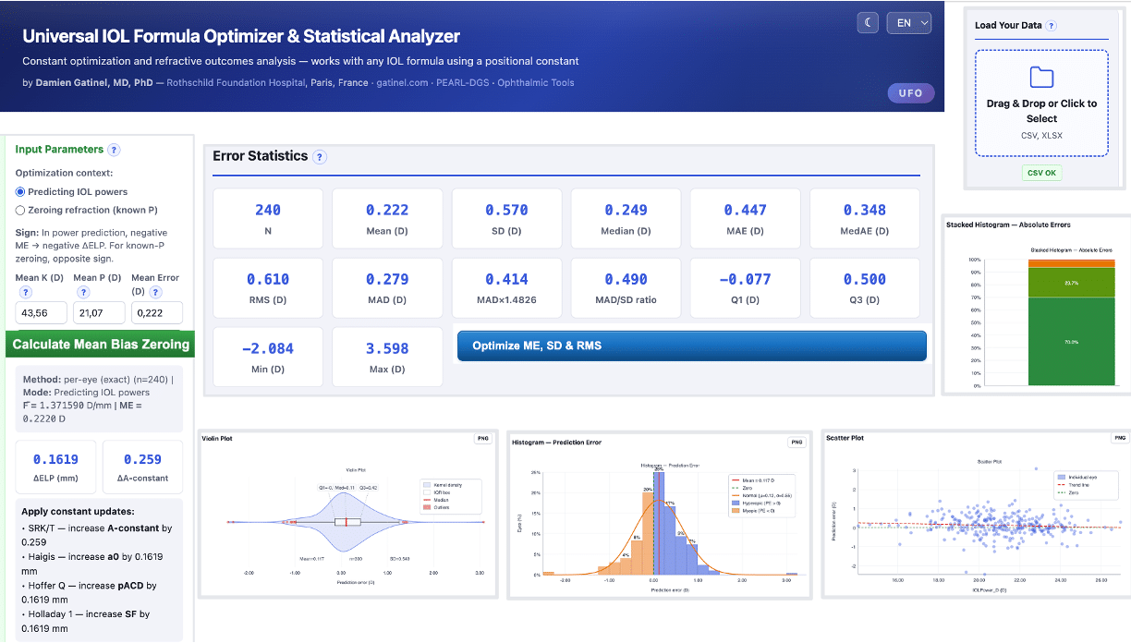The width and height of the screenshot is (1131, 643).
Task: Click Optimize ME, SD & RMS button
Action: click(691, 346)
